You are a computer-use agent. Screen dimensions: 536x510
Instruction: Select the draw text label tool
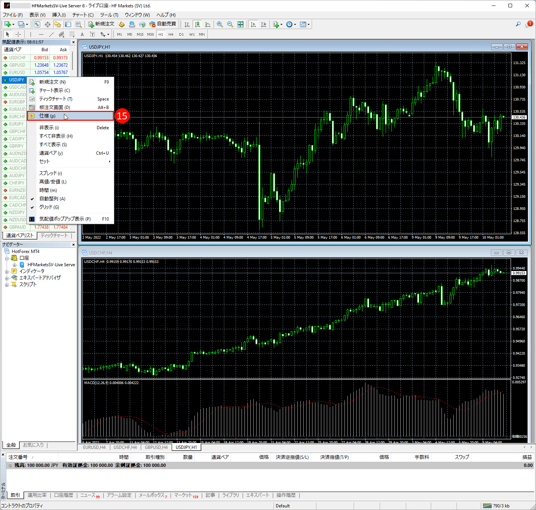coord(82,34)
